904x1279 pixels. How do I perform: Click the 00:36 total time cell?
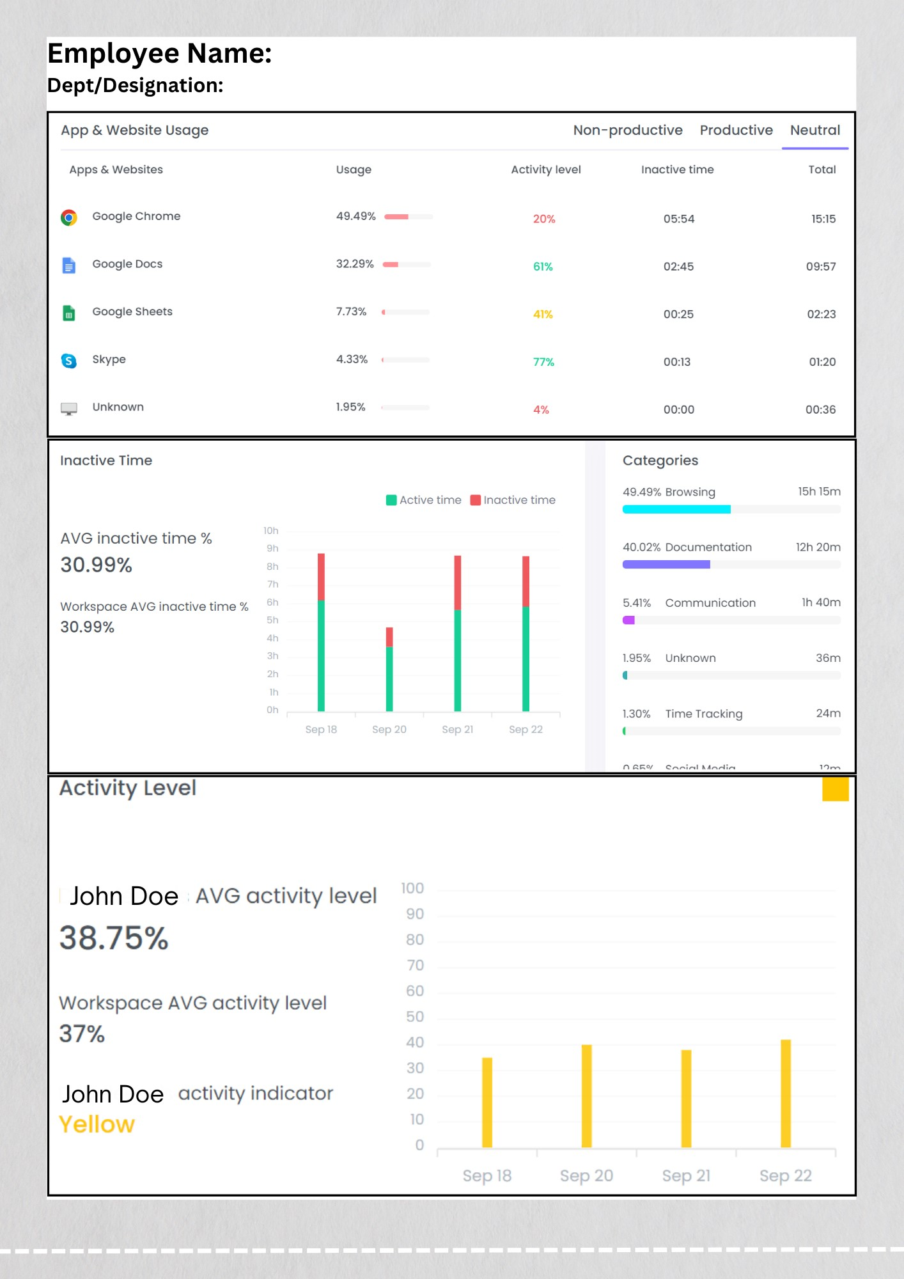820,410
